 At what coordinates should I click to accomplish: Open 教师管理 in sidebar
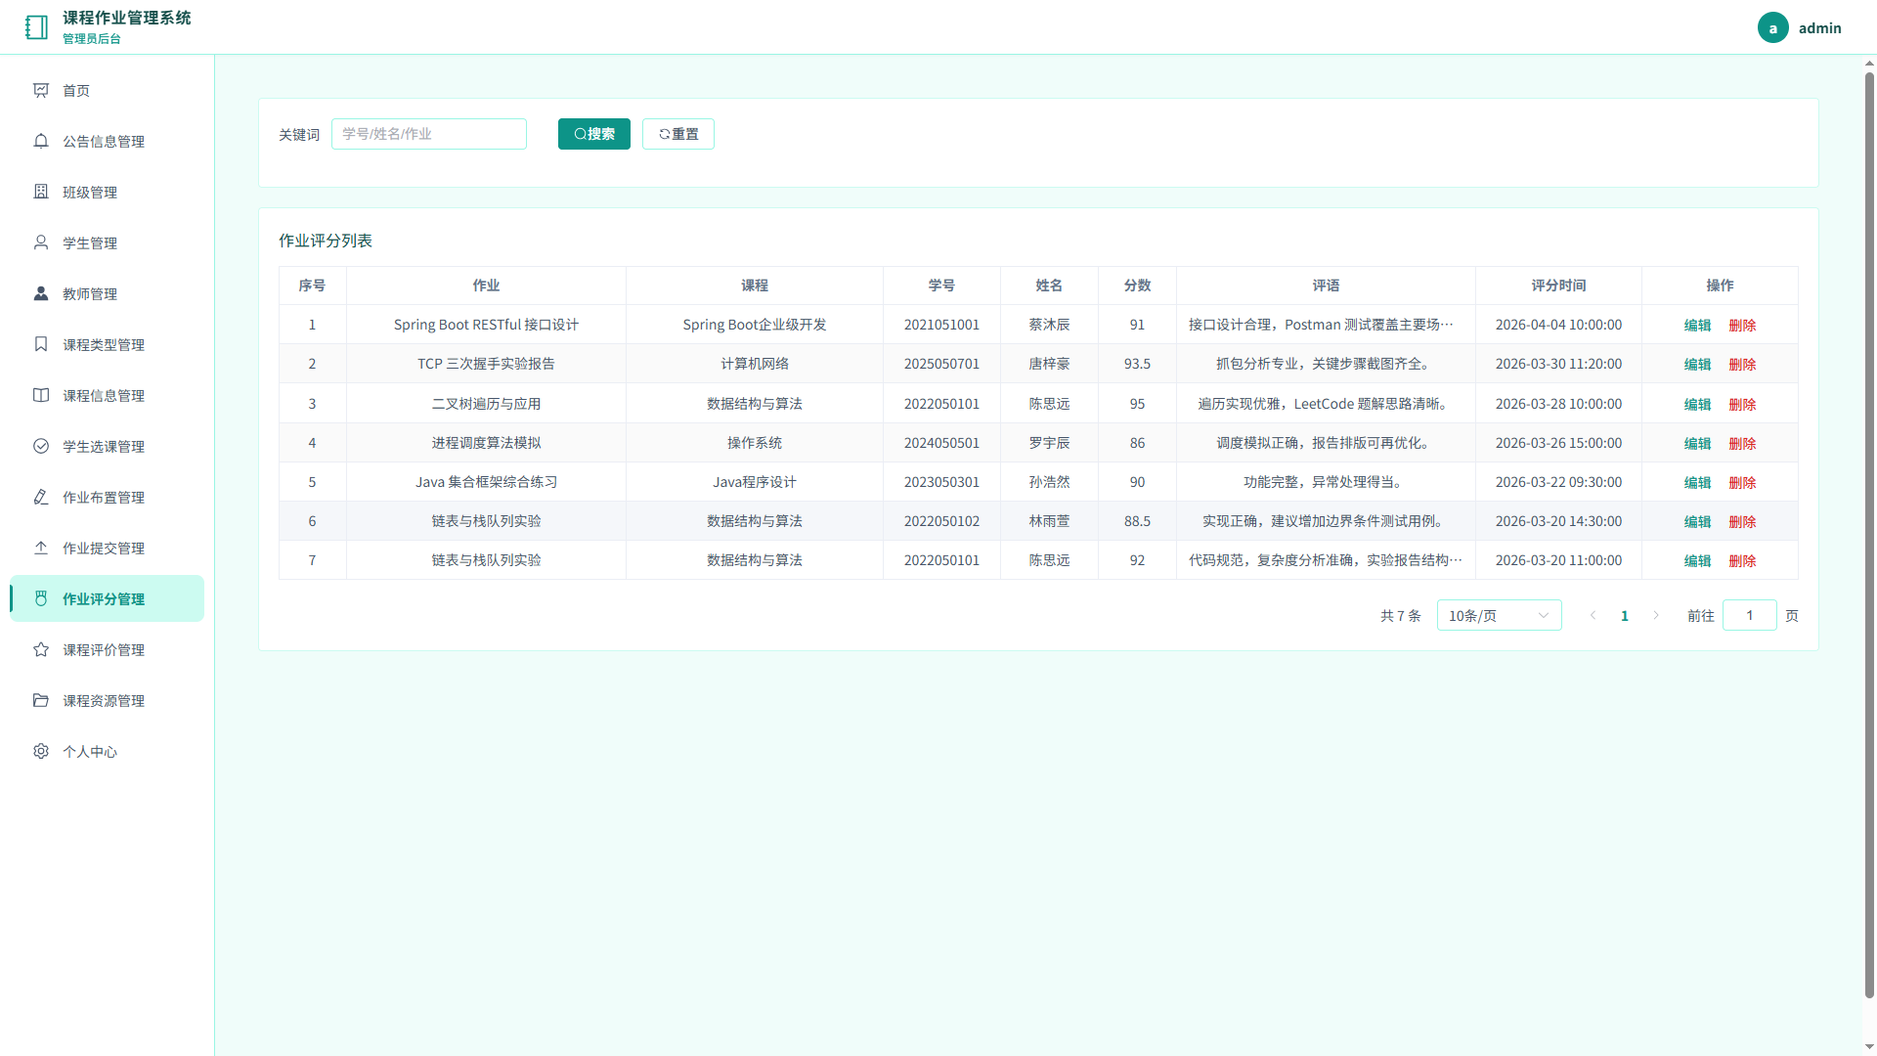click(x=108, y=293)
